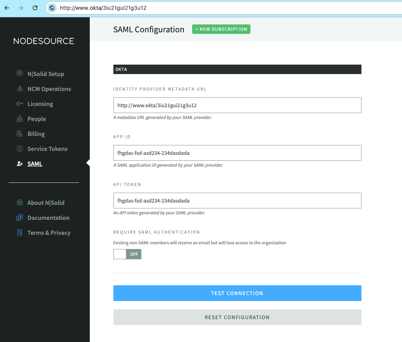Click the APP ID label
The width and height of the screenshot is (402, 342).
(x=122, y=137)
